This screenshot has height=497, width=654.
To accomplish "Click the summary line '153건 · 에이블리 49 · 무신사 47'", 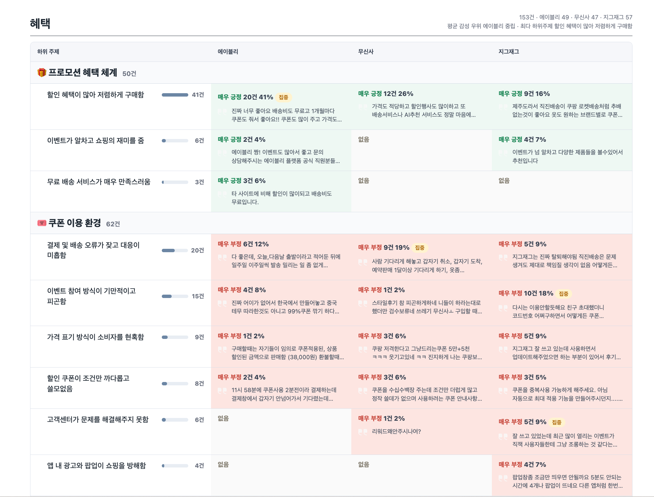I will pyautogui.click(x=576, y=17).
